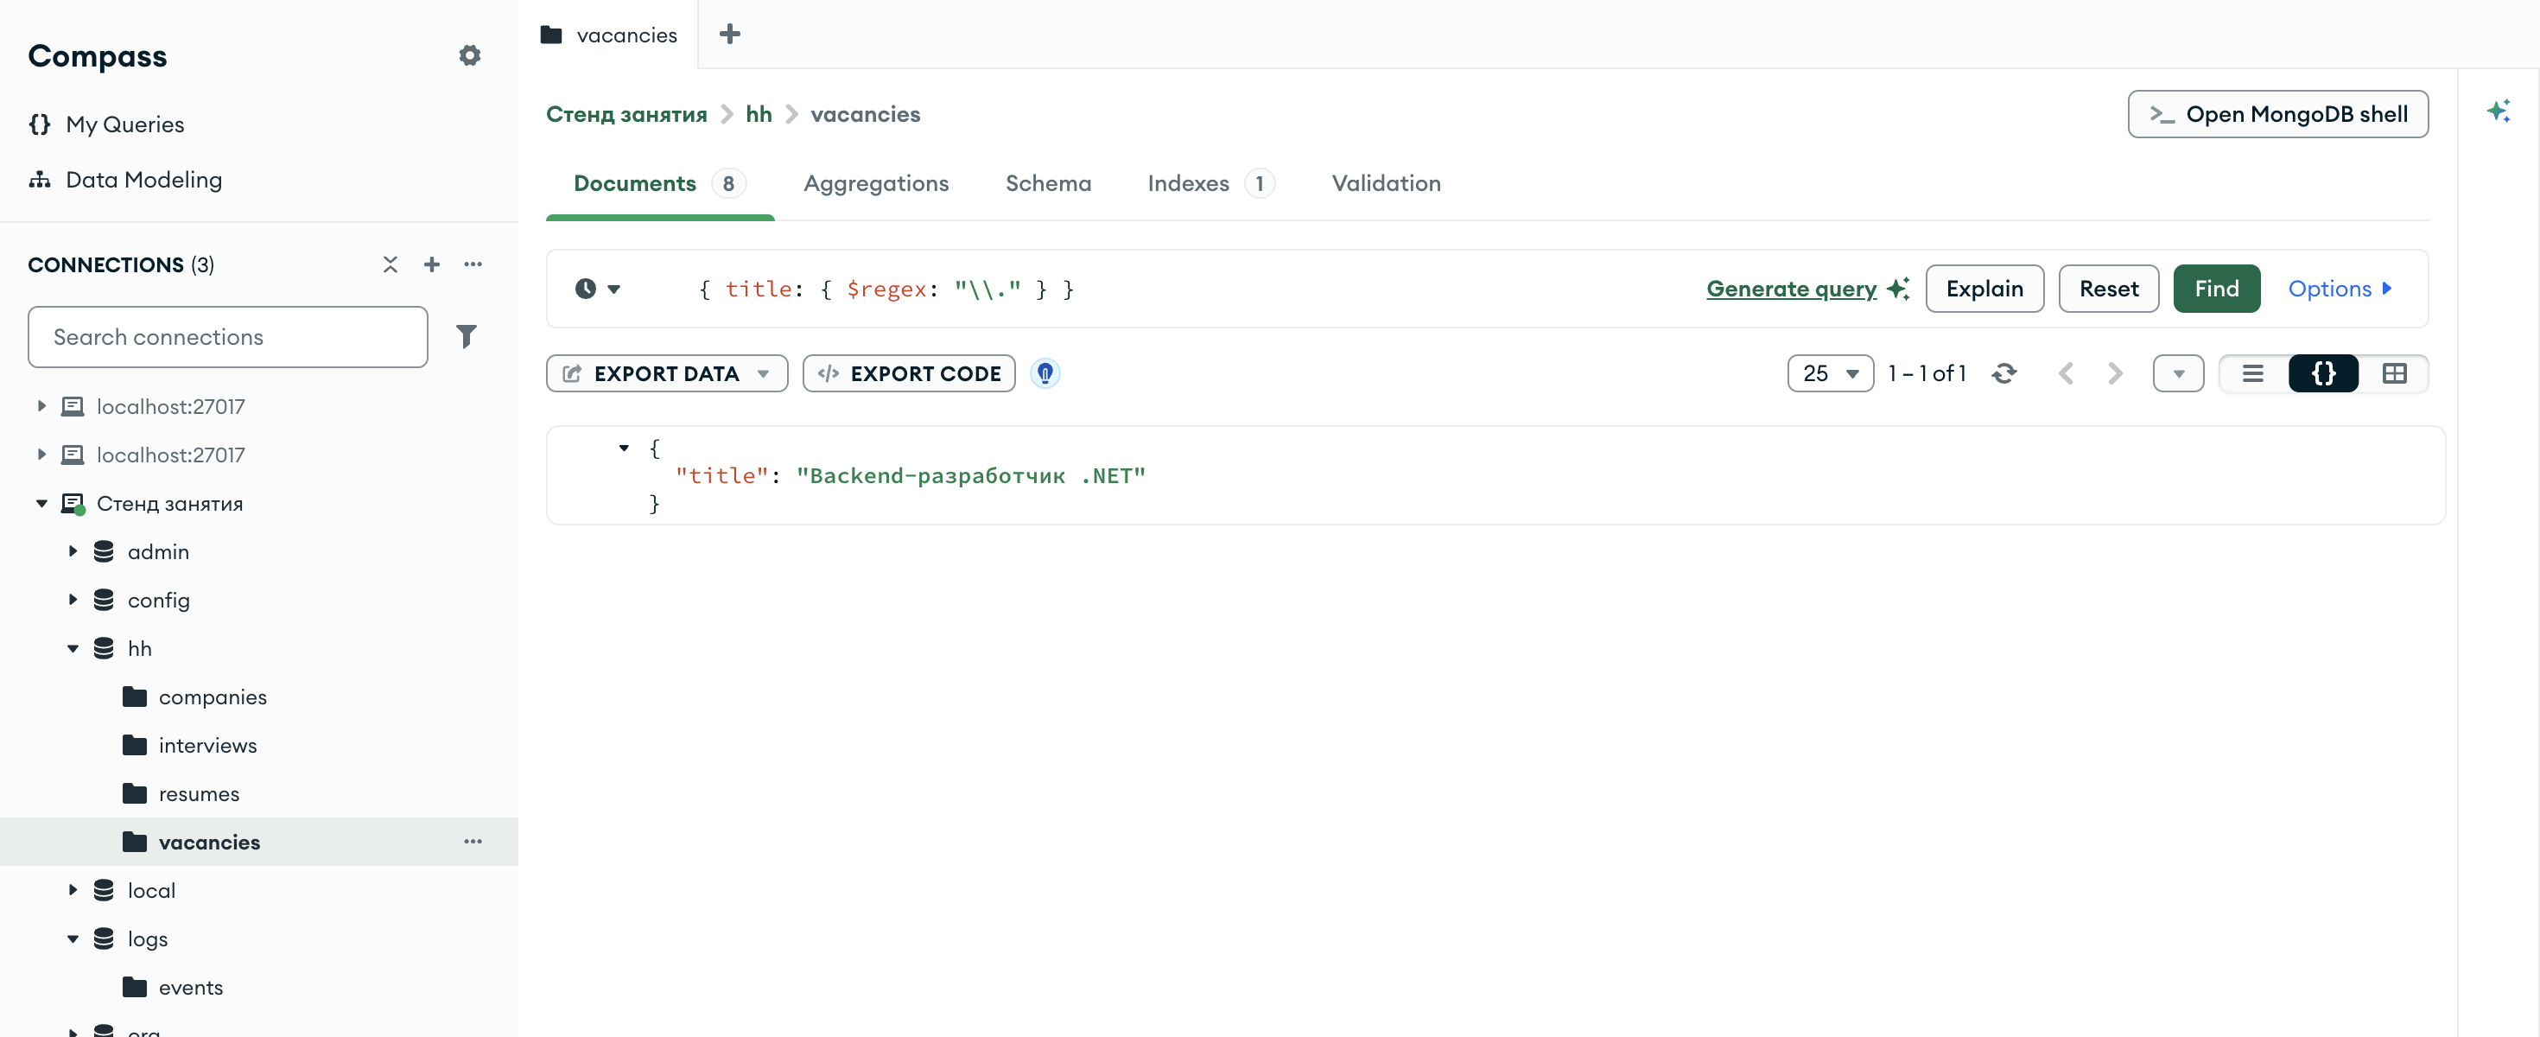The image size is (2540, 1037).
Task: Expand the config database
Action: [73, 600]
